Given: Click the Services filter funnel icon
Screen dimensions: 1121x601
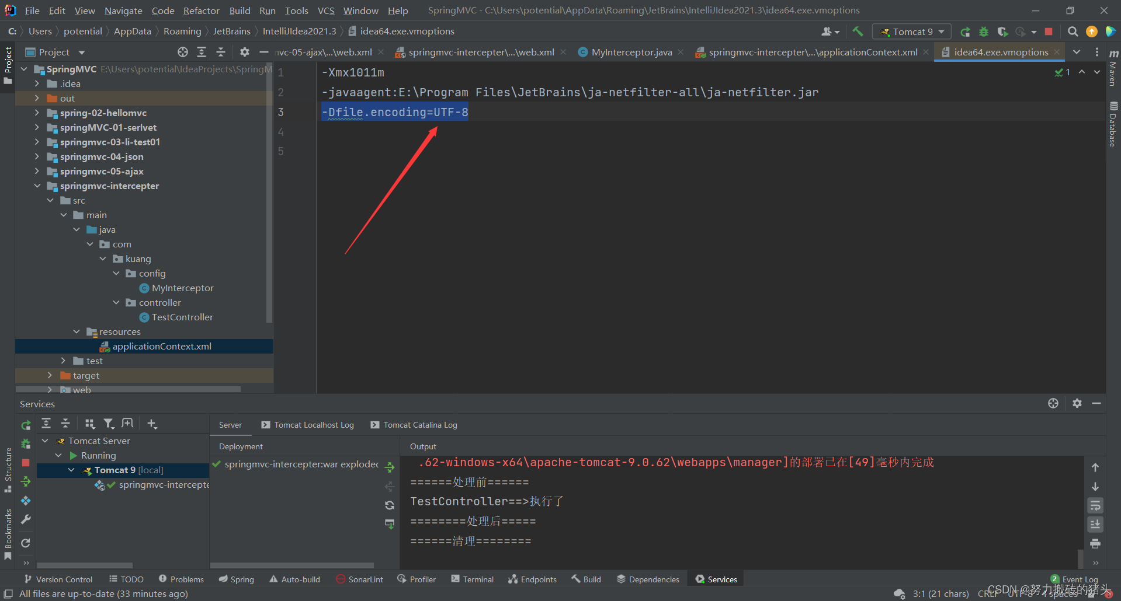Looking at the screenshot, I should click(x=109, y=424).
